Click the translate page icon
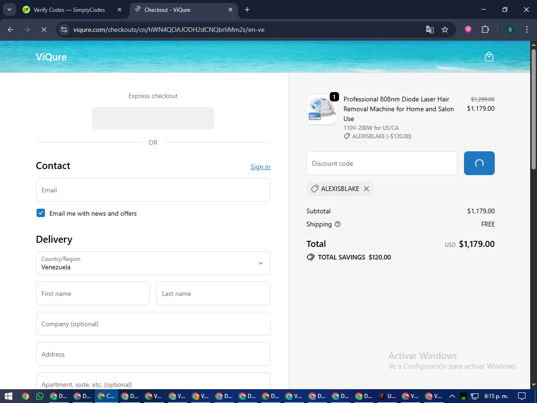 tap(430, 30)
